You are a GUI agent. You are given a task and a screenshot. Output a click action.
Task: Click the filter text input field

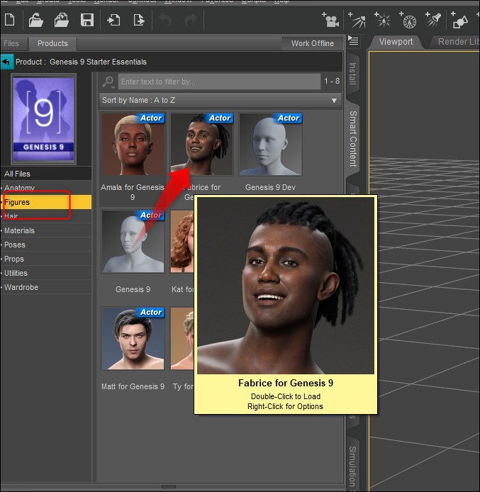point(219,82)
